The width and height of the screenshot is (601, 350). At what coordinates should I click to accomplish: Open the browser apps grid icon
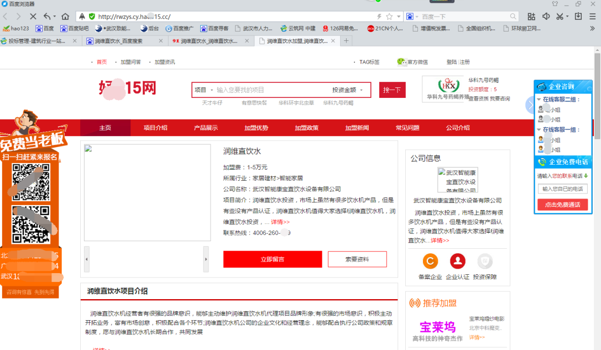pyautogui.click(x=531, y=17)
